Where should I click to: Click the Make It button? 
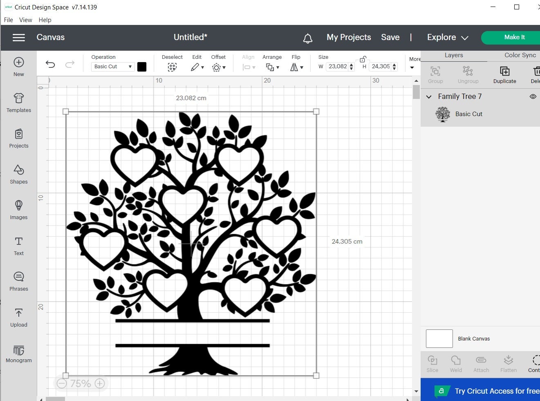click(x=514, y=37)
